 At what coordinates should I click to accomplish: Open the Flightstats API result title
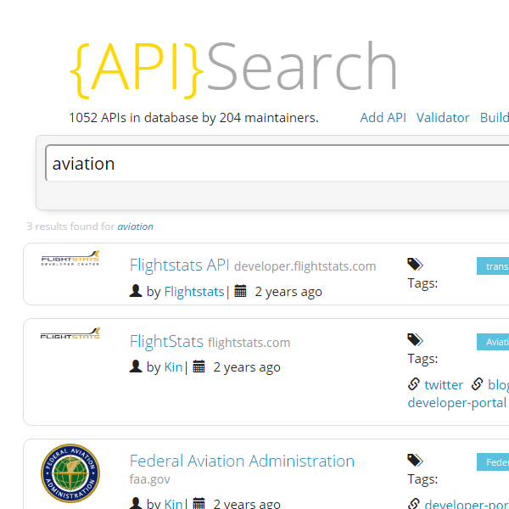pyautogui.click(x=180, y=265)
